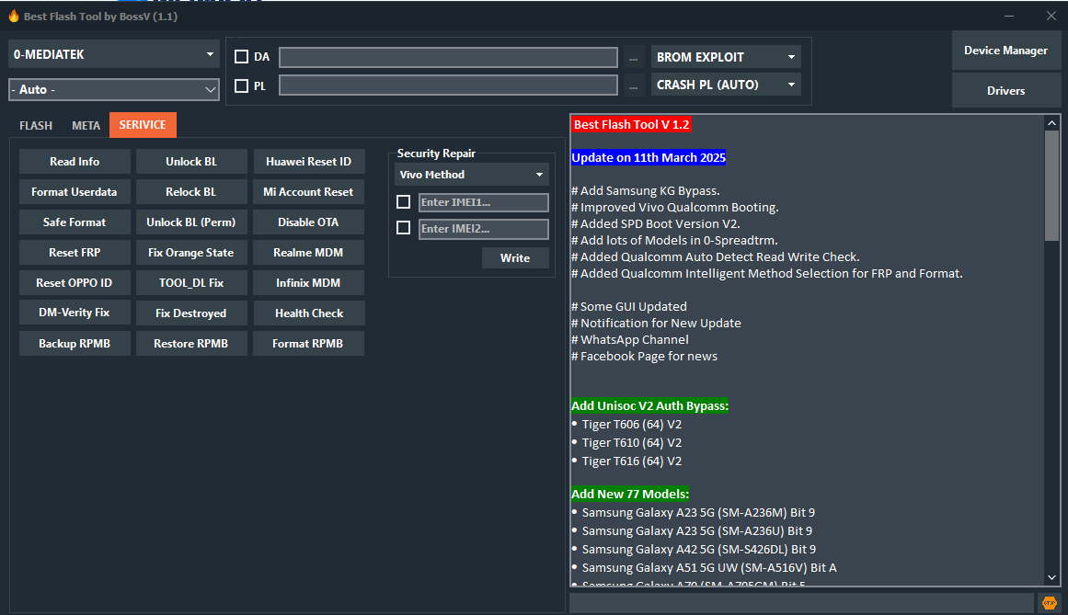Click Disable OTA button
This screenshot has height=615, width=1068.
tap(308, 222)
